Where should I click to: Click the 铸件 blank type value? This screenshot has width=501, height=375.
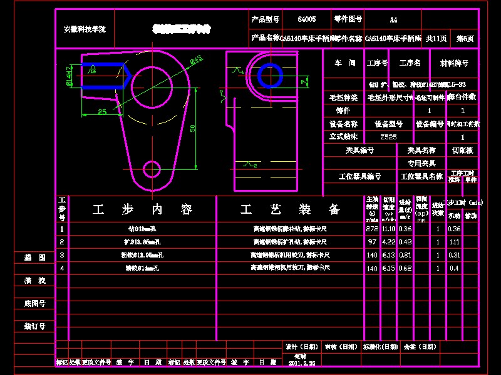click(x=343, y=111)
